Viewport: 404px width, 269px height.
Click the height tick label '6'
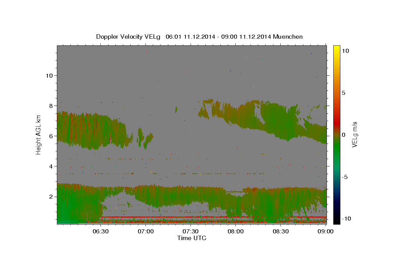tap(51, 136)
